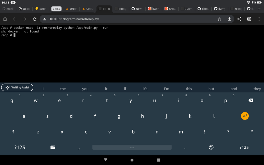The height and width of the screenshot is (165, 264).
Task: Switch to the Show tab
Action: pos(170,9)
